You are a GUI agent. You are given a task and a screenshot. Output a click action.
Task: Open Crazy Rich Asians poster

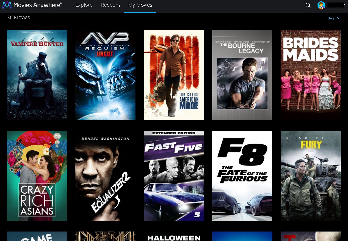coord(37,176)
